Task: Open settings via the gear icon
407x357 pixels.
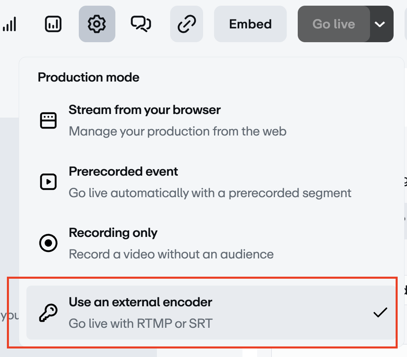Action: point(97,24)
